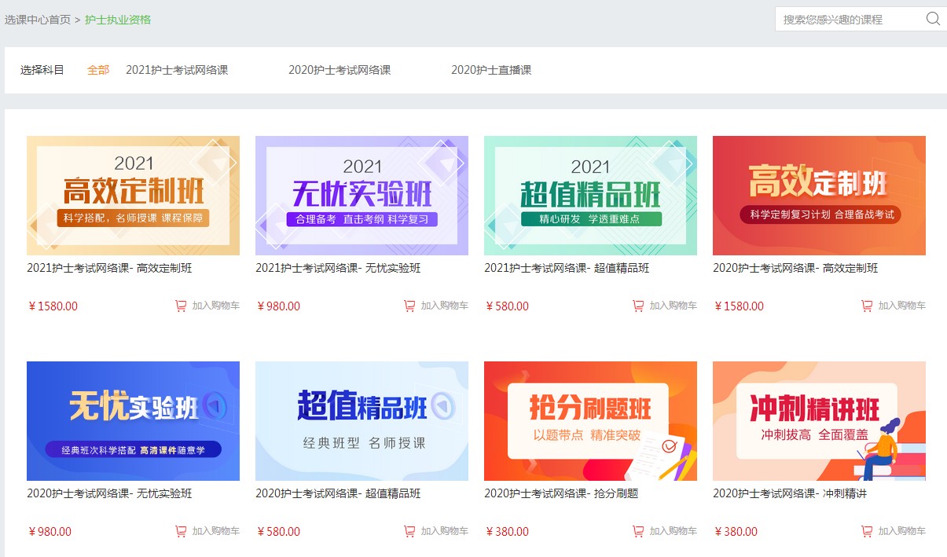
Task: Click cart icon for 2021高效定制班 course
Action: [x=181, y=306]
